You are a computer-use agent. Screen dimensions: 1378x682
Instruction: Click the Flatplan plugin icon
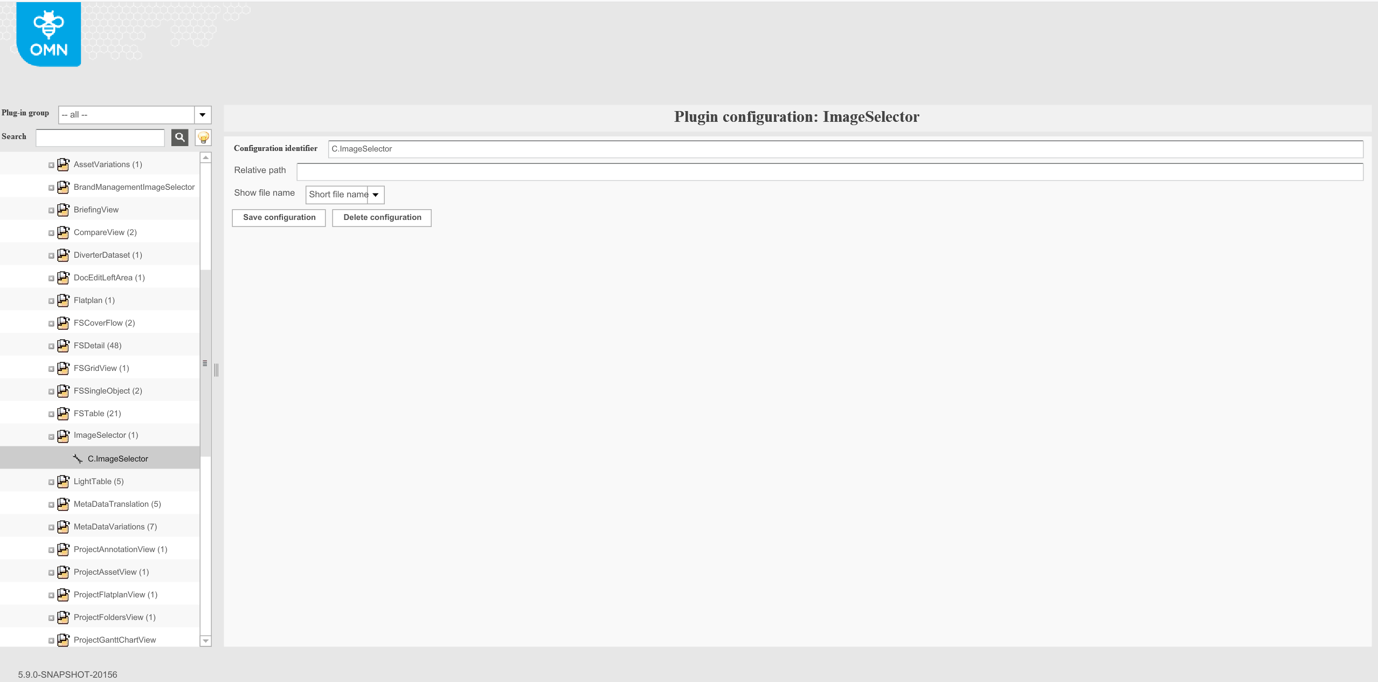coord(63,300)
